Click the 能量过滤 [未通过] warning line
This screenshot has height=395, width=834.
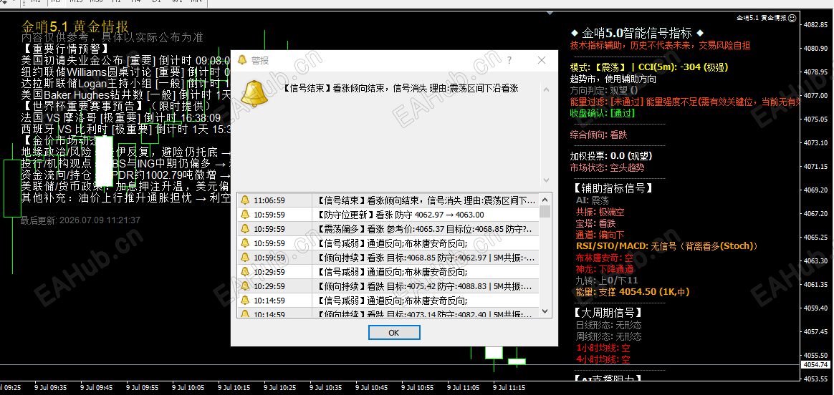(x=685, y=102)
